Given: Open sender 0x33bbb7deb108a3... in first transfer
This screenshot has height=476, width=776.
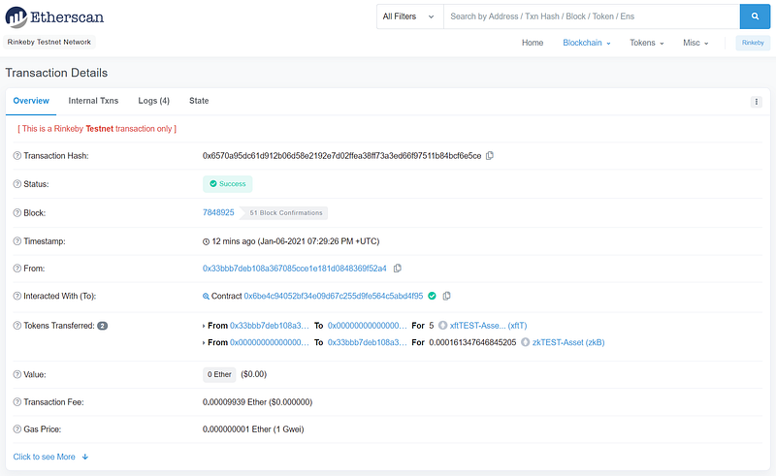Looking at the screenshot, I should [270, 326].
